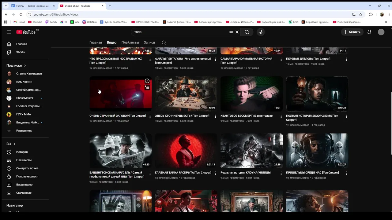This screenshot has height=220, width=392.
Task: Open the YouTube hamburger guide menu
Action: [x=9, y=32]
